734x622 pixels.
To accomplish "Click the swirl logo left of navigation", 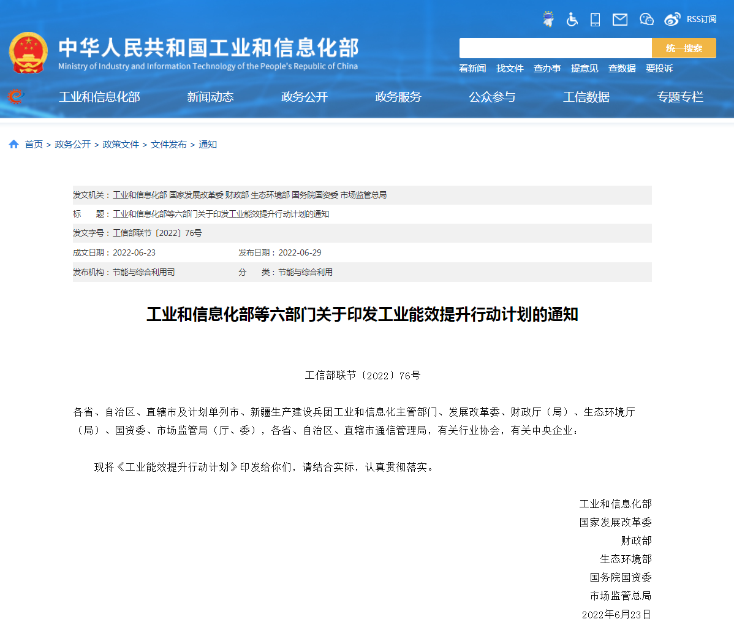I will [15, 96].
